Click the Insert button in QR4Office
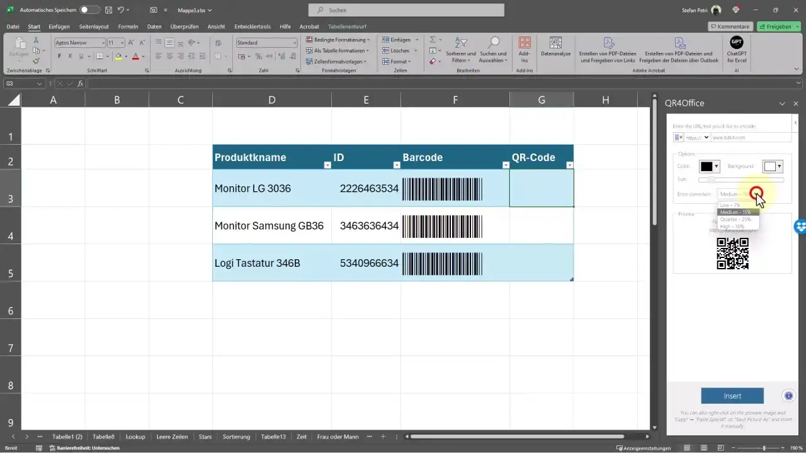 coord(732,396)
